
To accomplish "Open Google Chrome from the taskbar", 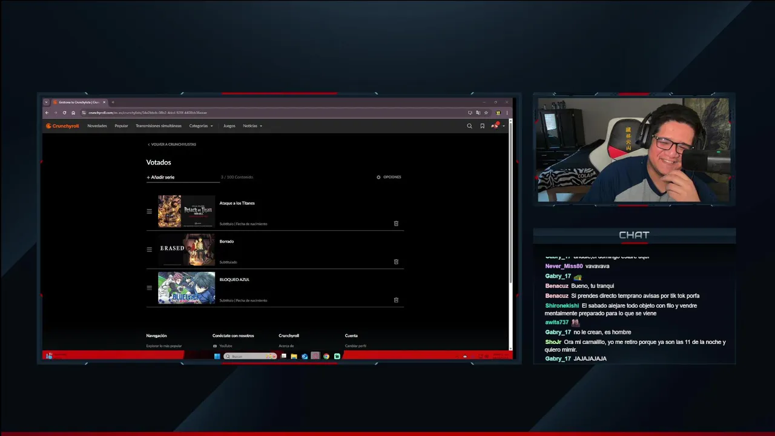I will click(326, 356).
